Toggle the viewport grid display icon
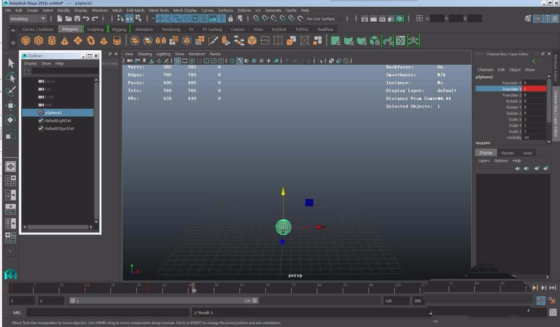This screenshot has width=560, height=327. 178,61
